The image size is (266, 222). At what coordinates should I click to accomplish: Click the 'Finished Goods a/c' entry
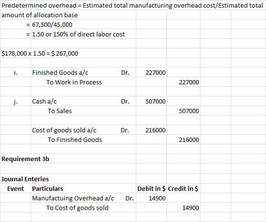pyautogui.click(x=60, y=73)
